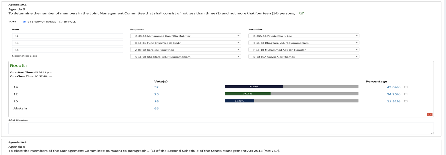Click the red reset icon in Result panel
Image resolution: width=446 pixels, height=155 pixels.
point(430,115)
